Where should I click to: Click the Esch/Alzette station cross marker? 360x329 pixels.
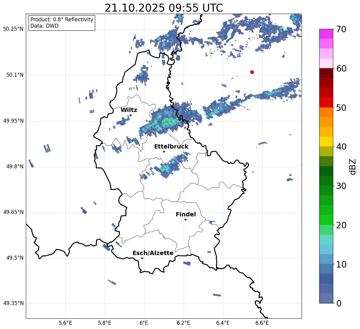[142, 258]
